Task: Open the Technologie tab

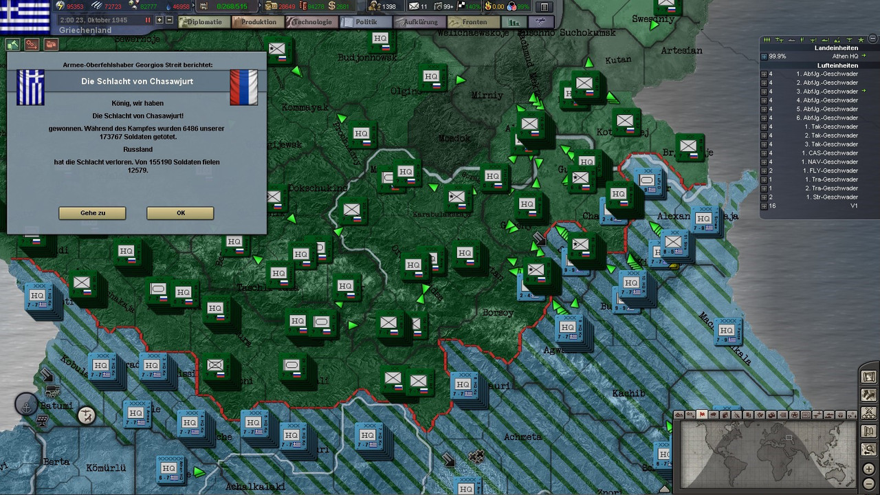Action: (x=313, y=22)
